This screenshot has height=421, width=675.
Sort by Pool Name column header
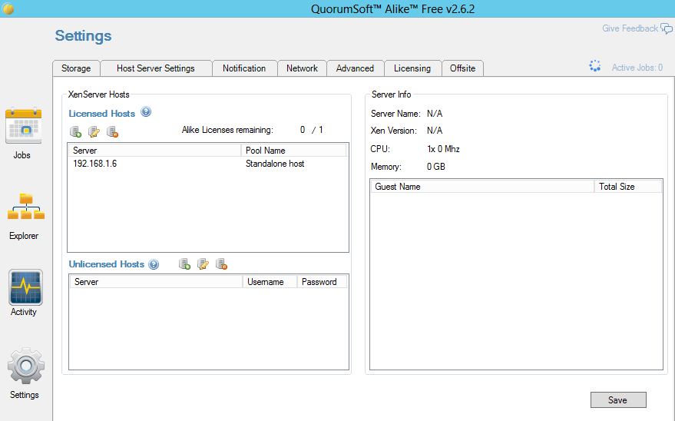(293, 151)
